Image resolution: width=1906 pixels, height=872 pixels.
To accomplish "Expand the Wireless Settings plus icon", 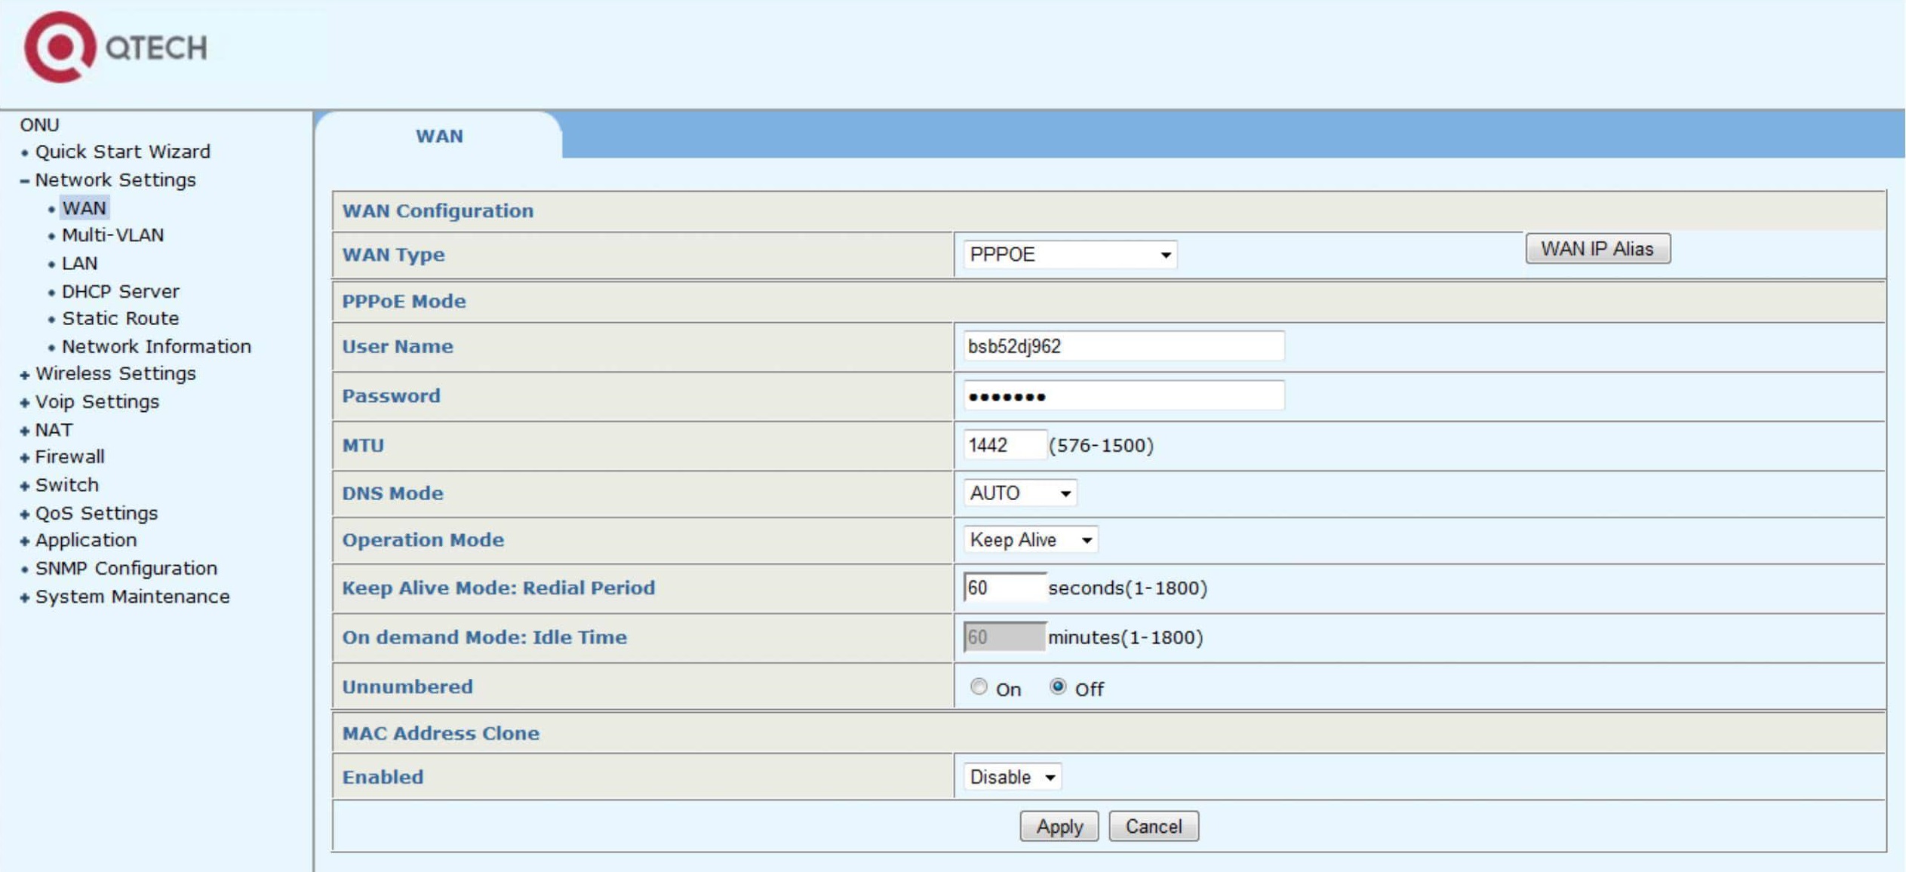I will click(25, 375).
